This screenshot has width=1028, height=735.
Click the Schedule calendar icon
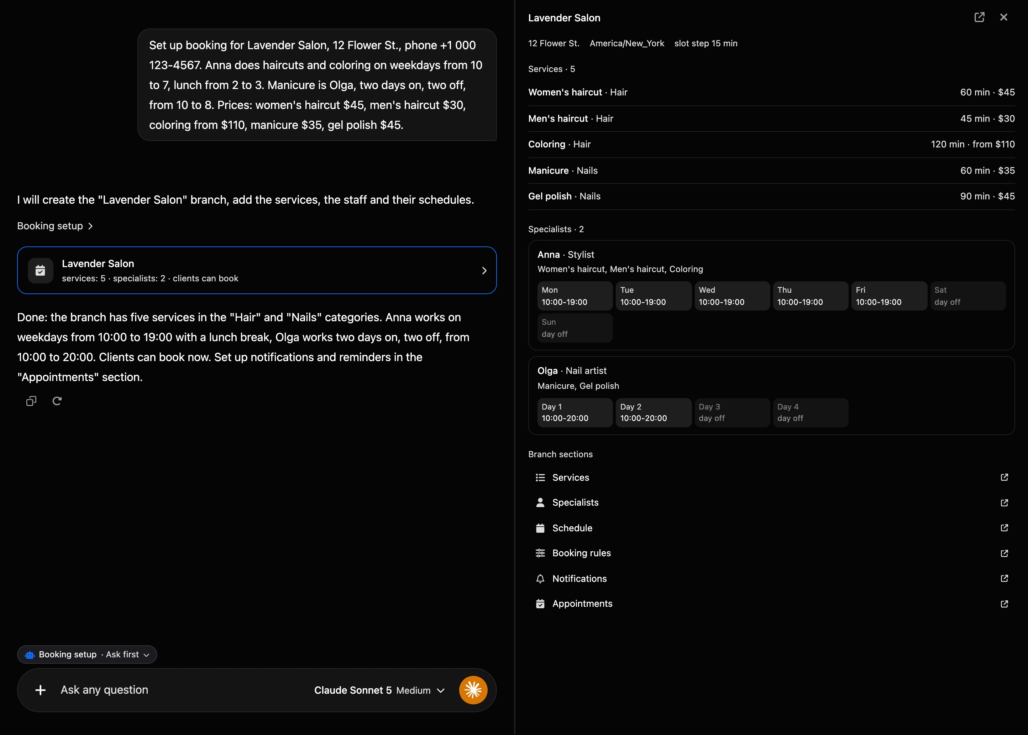tap(540, 528)
